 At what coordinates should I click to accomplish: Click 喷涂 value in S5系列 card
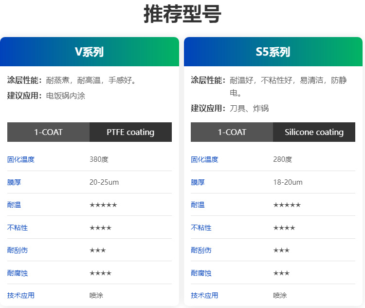click(x=280, y=295)
